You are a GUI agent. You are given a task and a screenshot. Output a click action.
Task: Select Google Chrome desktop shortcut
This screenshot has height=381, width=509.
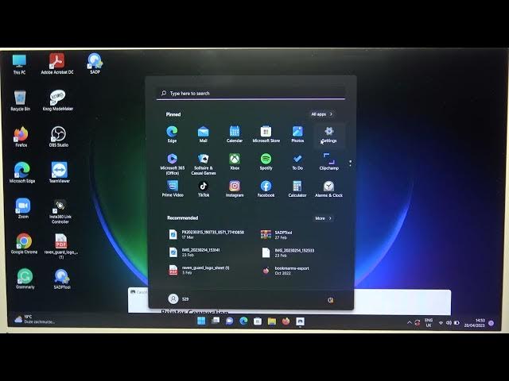24,244
